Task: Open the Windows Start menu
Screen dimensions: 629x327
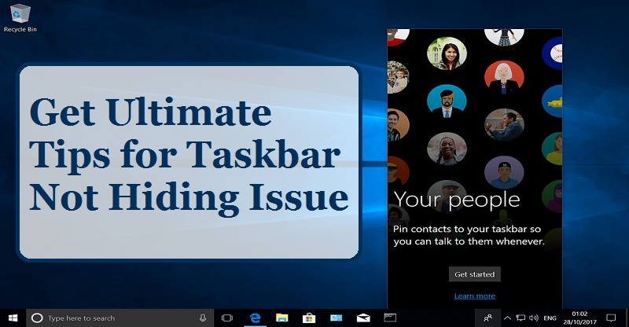Action: click(13, 318)
